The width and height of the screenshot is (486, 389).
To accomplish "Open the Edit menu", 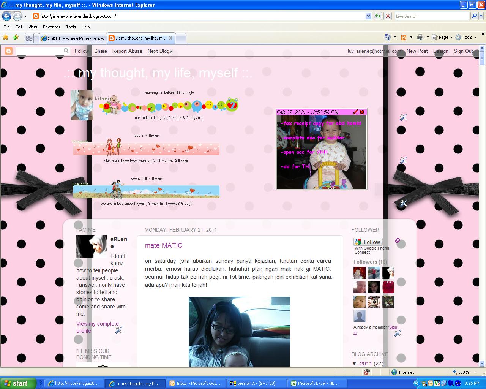I will 19,27.
